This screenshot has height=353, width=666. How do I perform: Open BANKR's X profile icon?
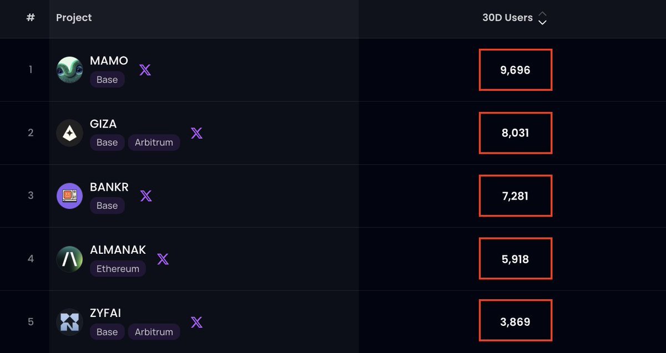click(x=146, y=196)
